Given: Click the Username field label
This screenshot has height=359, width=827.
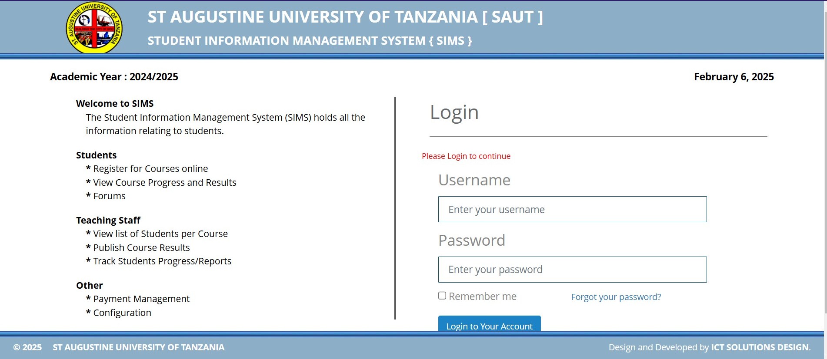Looking at the screenshot, I should click(474, 180).
